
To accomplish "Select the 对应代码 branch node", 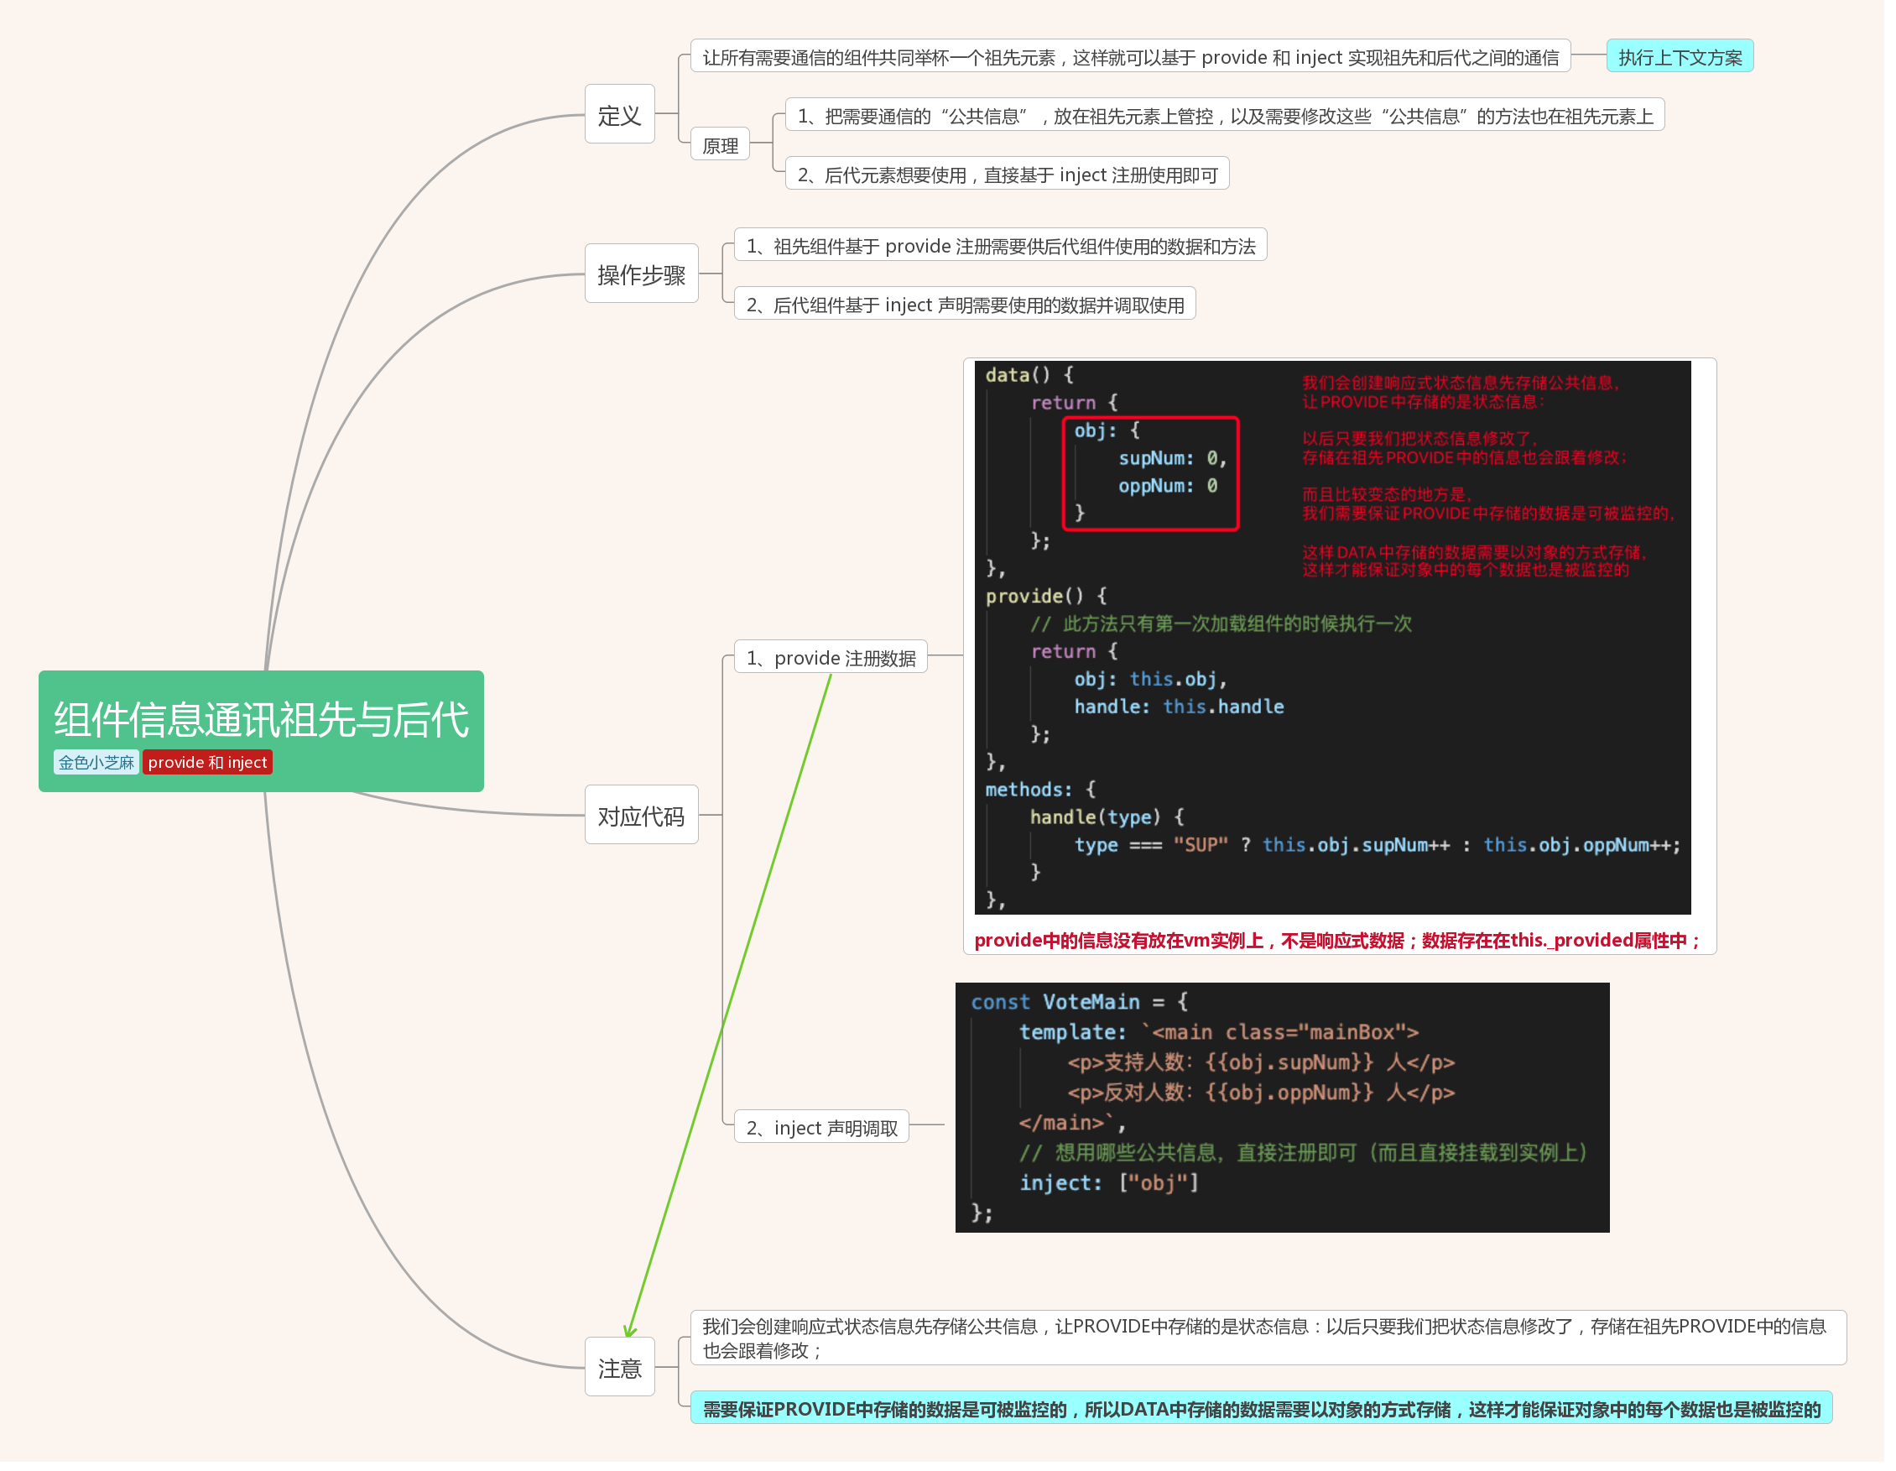I will (641, 816).
